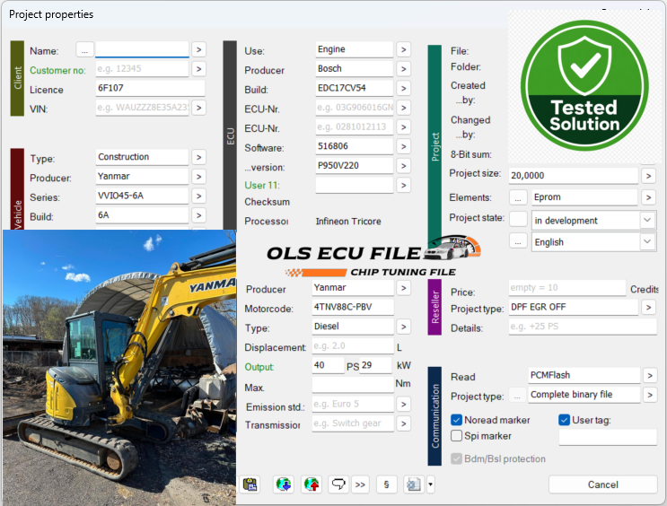The height and width of the screenshot is (506, 667).
Task: Click the ellipsis button before the Name field
Action: click(x=84, y=49)
